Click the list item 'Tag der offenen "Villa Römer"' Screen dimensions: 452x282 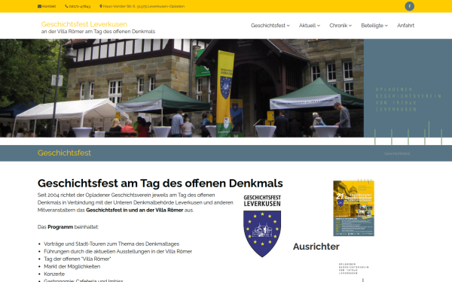[x=78, y=259]
